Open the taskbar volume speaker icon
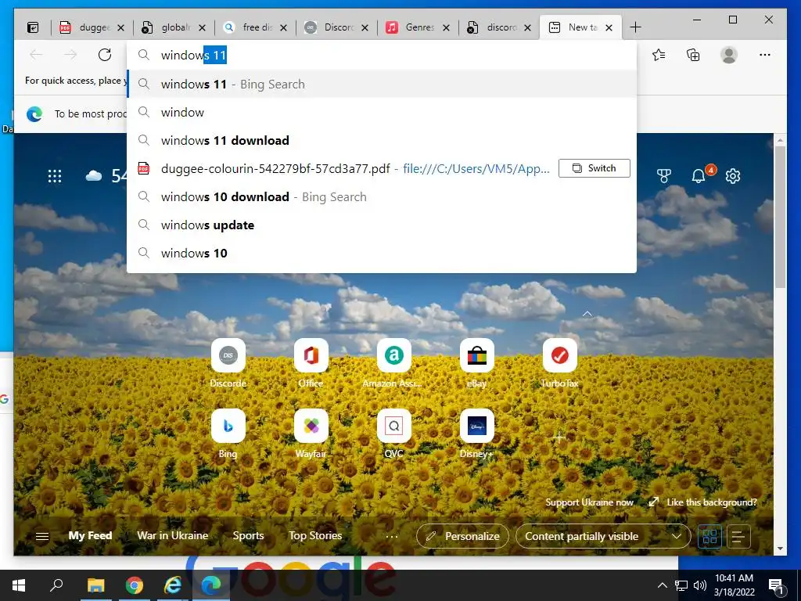This screenshot has height=601, width=801. click(x=700, y=585)
